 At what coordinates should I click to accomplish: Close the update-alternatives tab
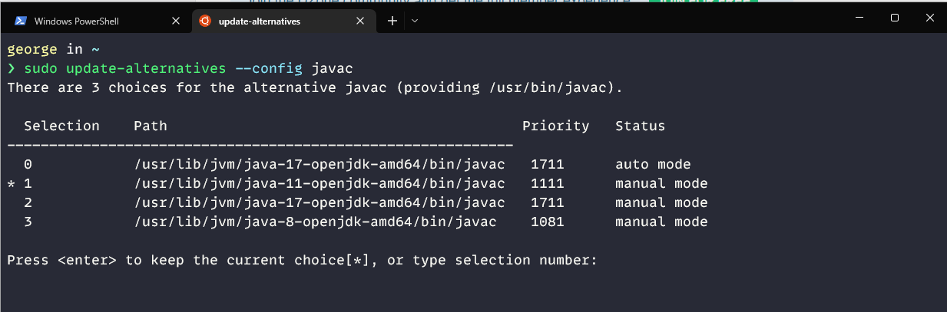click(361, 21)
